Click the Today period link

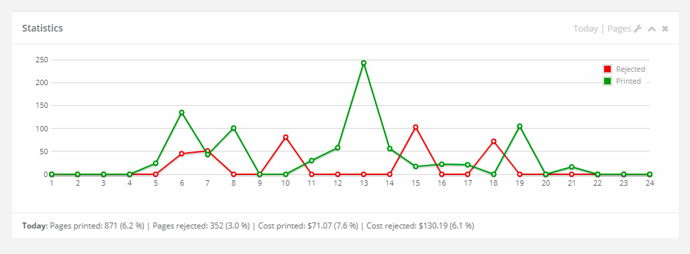585,29
